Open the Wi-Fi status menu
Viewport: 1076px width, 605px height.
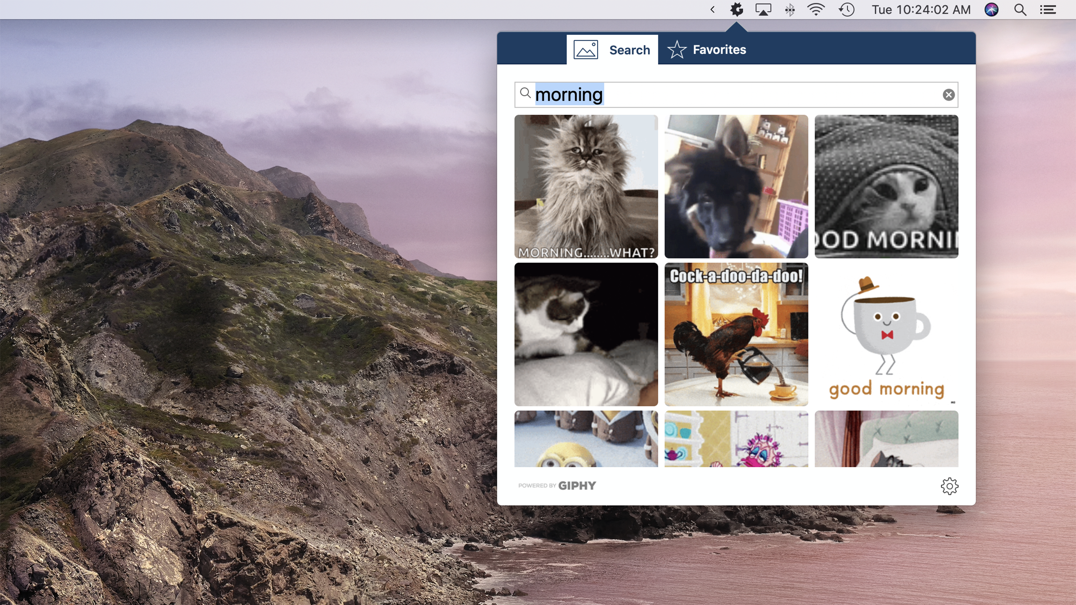tap(816, 10)
